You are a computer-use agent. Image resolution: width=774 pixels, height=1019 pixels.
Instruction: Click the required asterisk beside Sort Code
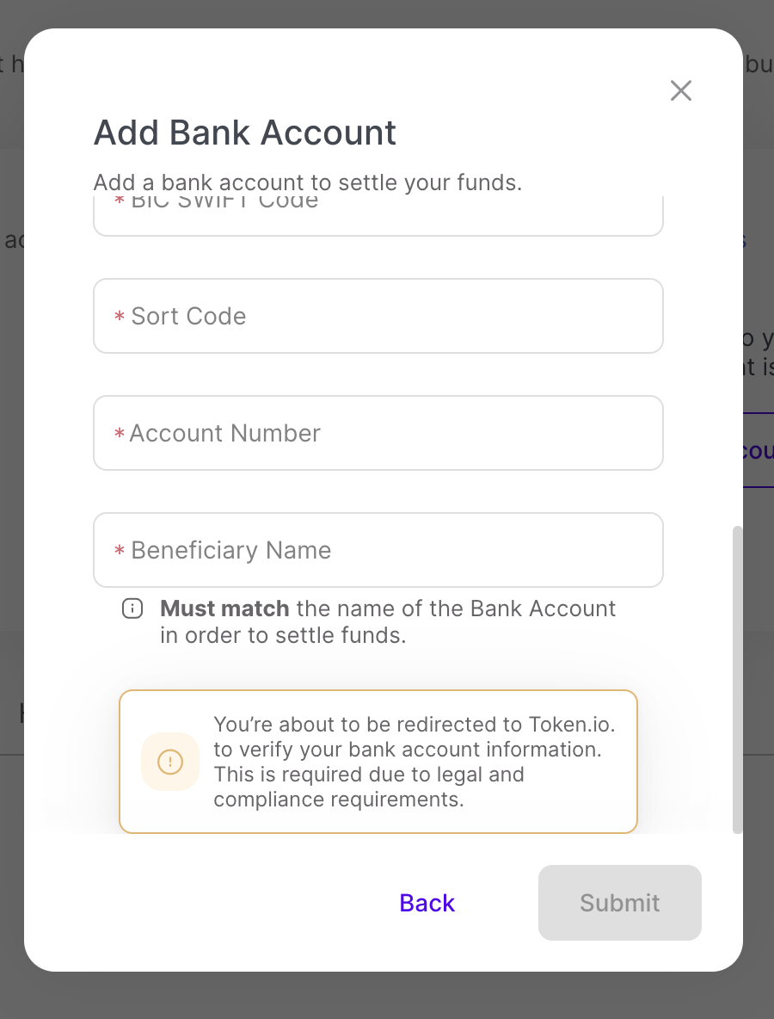click(120, 317)
